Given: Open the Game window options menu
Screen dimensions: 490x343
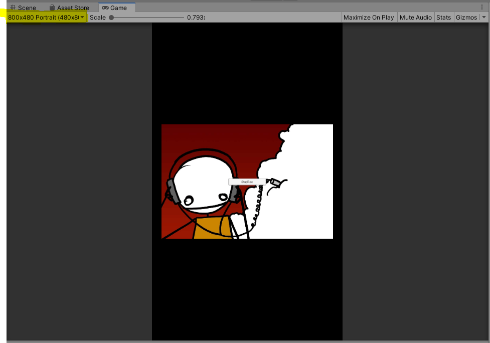Looking at the screenshot, I should tap(482, 7).
